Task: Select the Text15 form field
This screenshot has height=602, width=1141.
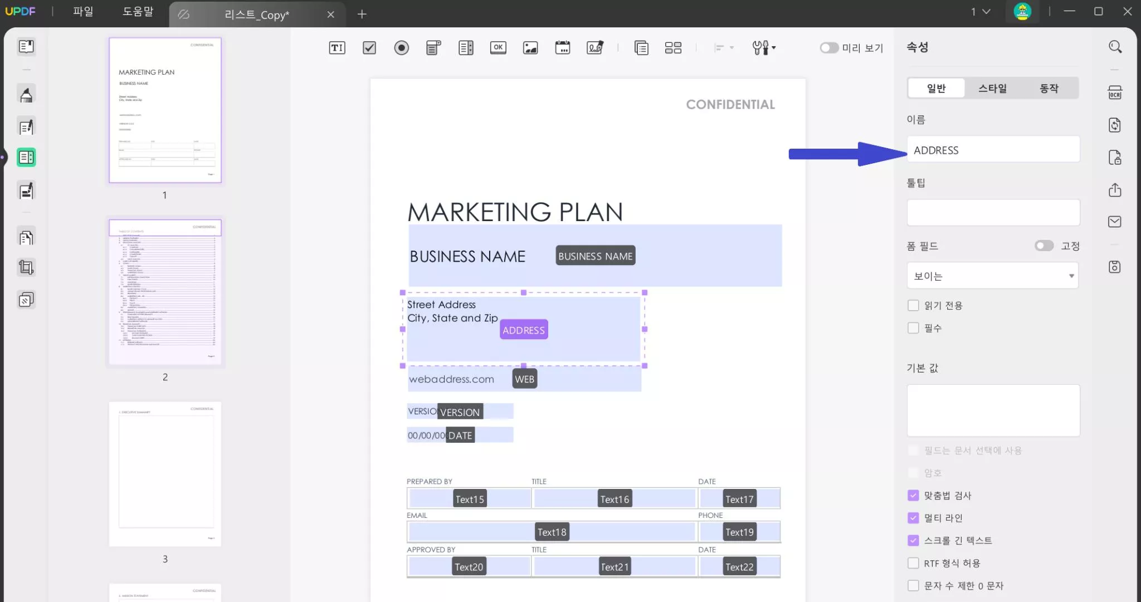Action: tap(470, 499)
